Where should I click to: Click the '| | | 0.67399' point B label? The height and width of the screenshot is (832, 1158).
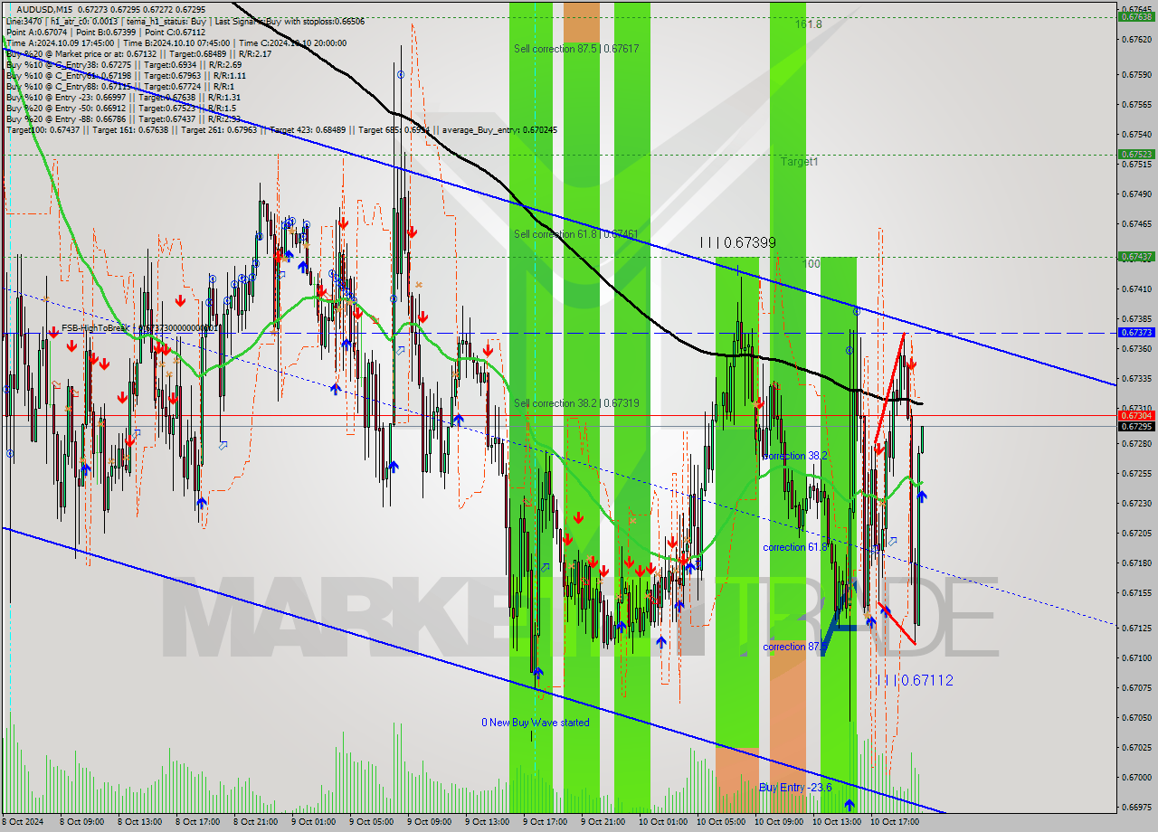click(737, 242)
